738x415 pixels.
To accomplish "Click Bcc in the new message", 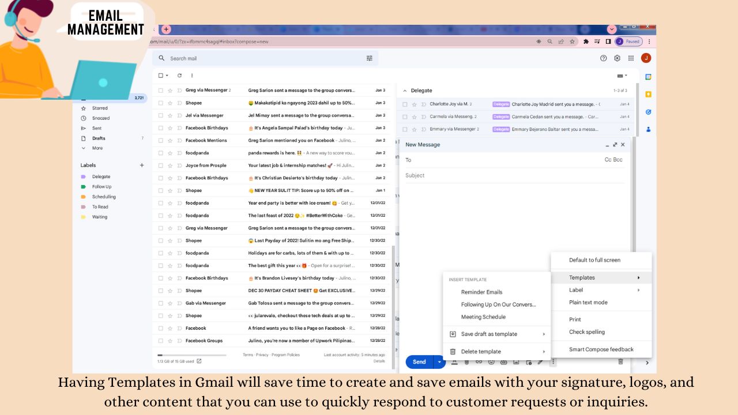I will [x=618, y=160].
